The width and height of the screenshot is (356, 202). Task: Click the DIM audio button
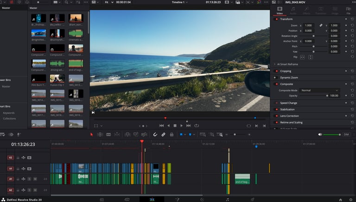346,134
